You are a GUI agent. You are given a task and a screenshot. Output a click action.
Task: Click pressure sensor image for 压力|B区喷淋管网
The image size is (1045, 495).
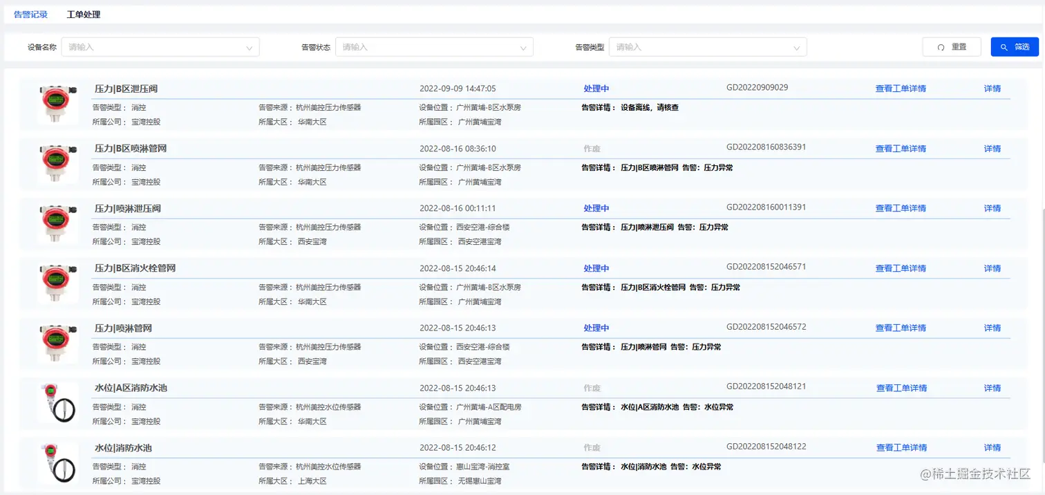[57, 165]
